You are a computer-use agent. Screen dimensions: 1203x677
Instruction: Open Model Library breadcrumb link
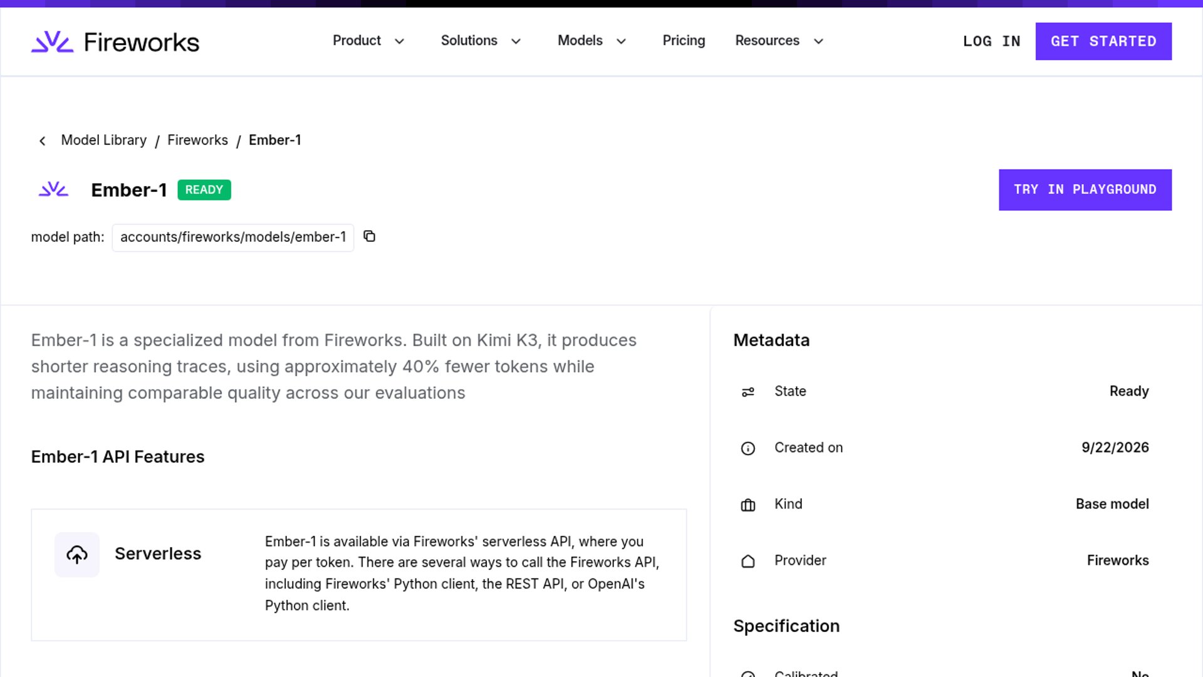click(x=104, y=140)
